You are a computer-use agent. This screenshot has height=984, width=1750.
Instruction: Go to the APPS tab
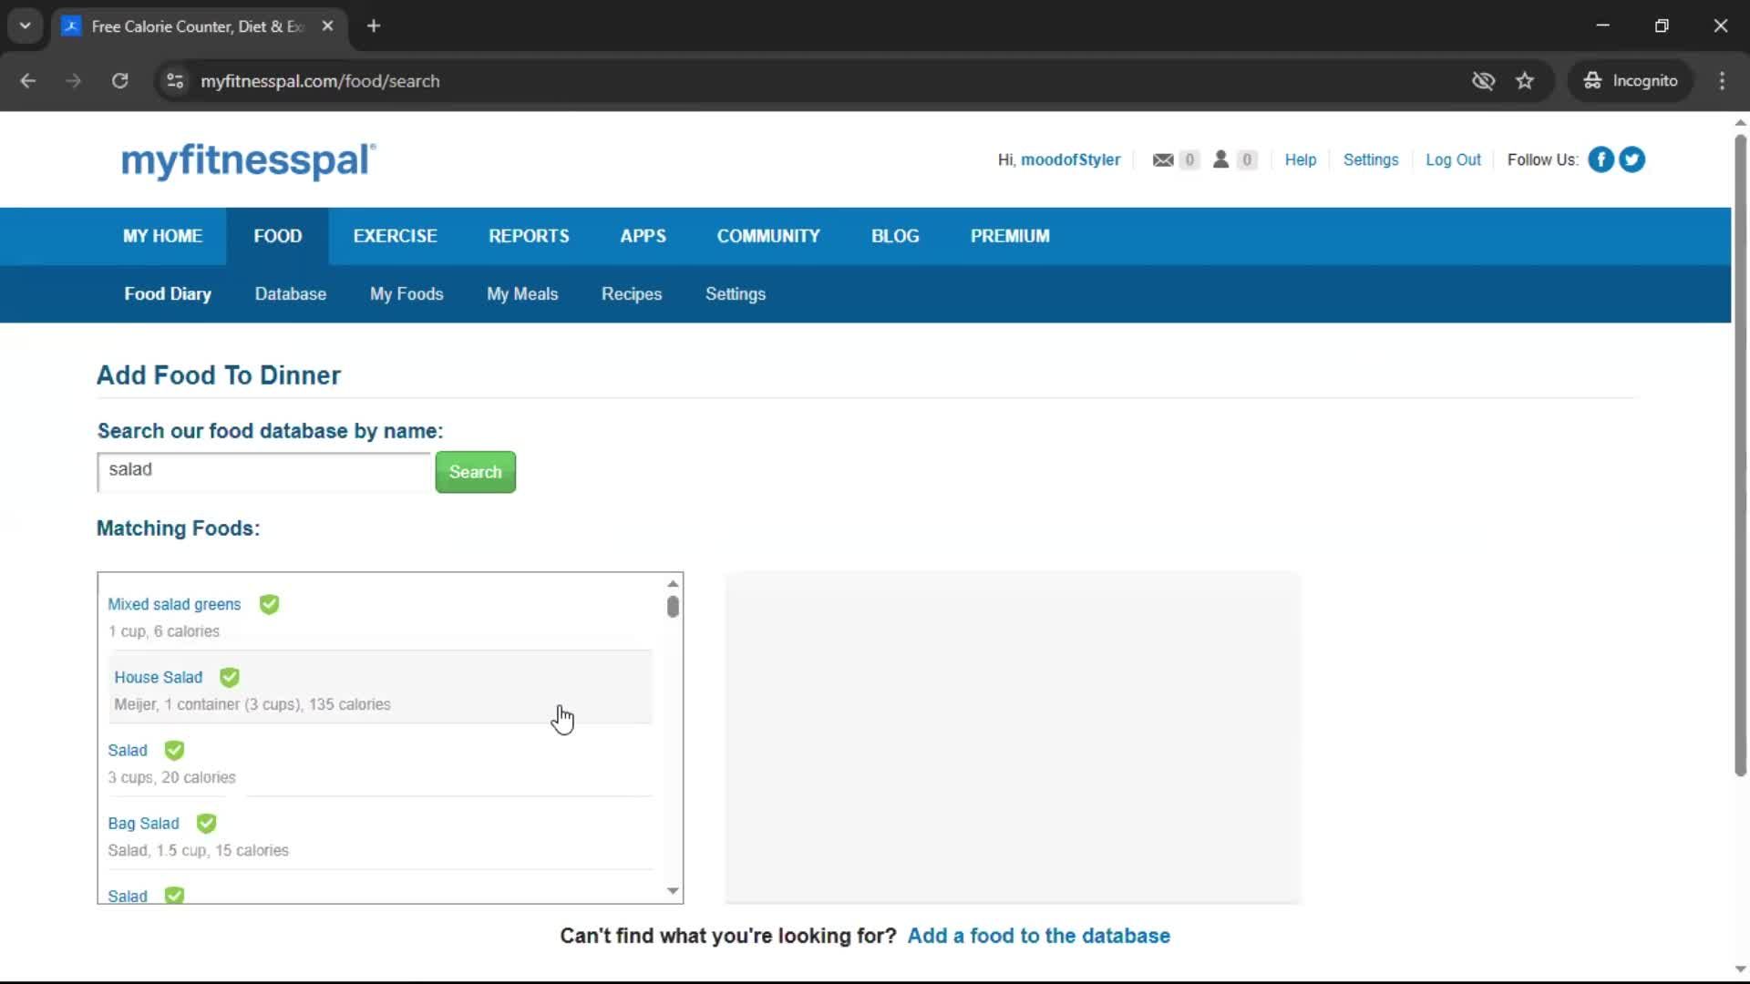(x=643, y=236)
